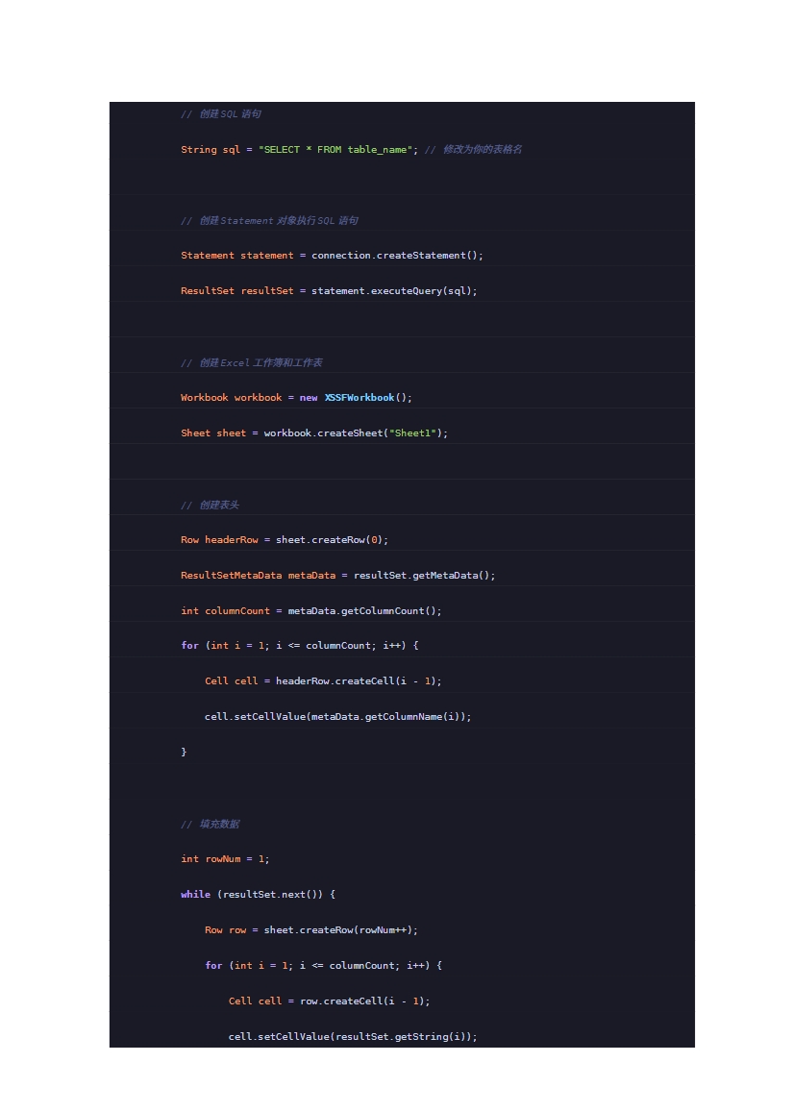This screenshot has height=1112, width=793.
Task: Click the "填充数据" comment line
Action: (211, 825)
